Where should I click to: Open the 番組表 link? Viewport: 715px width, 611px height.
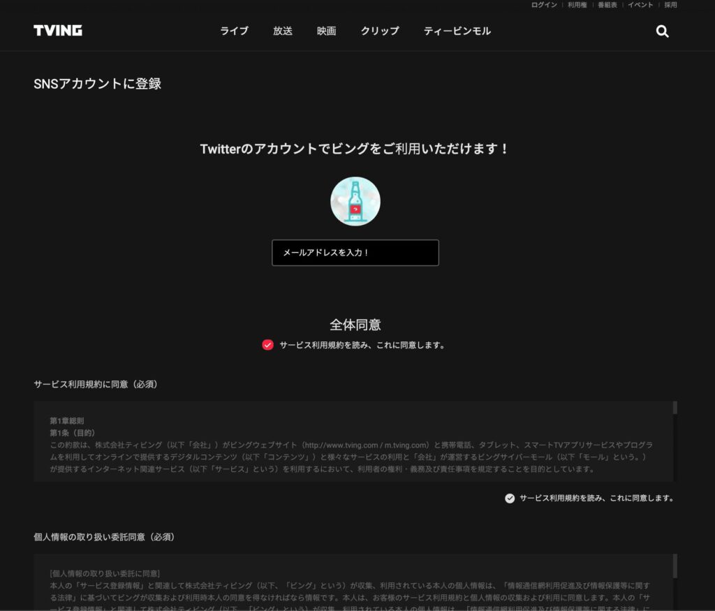click(x=607, y=5)
